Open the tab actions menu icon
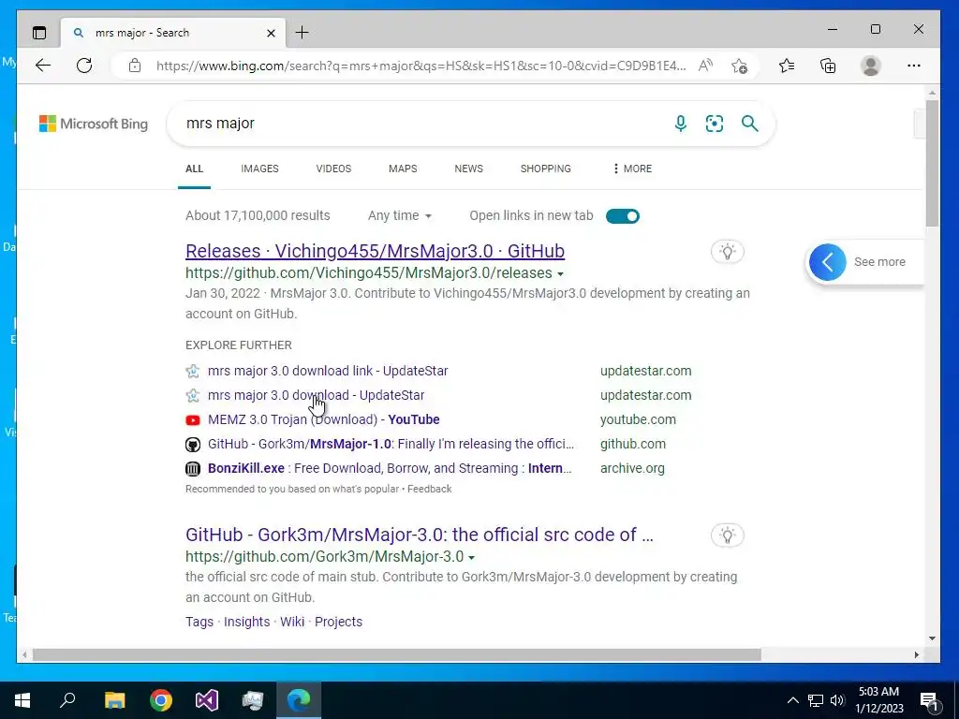Screen dimensions: 959x719 coord(39,33)
